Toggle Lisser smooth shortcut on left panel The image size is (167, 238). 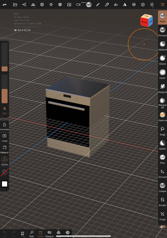4,138
